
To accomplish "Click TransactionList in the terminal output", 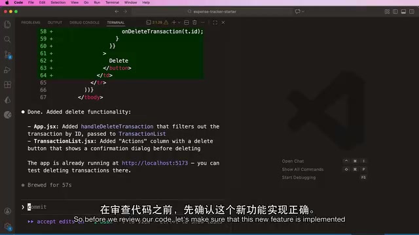I will tap(142, 134).
